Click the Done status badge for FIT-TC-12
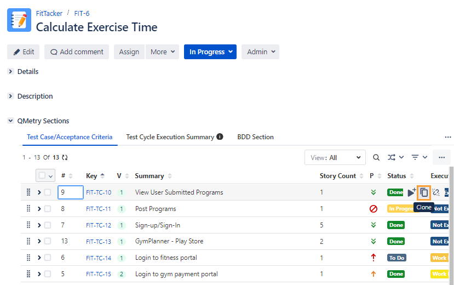 [396, 225]
